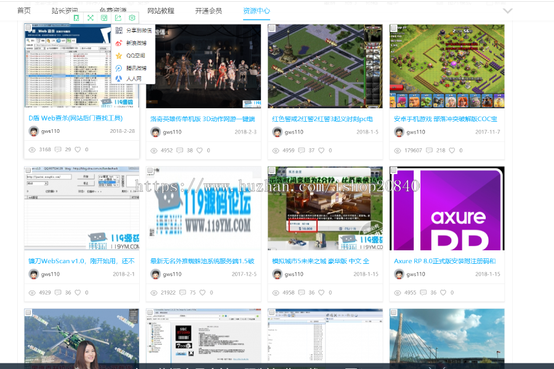Open the 洛奇英雄传单机版 post title link
The height and width of the screenshot is (369, 554).
pos(203,119)
